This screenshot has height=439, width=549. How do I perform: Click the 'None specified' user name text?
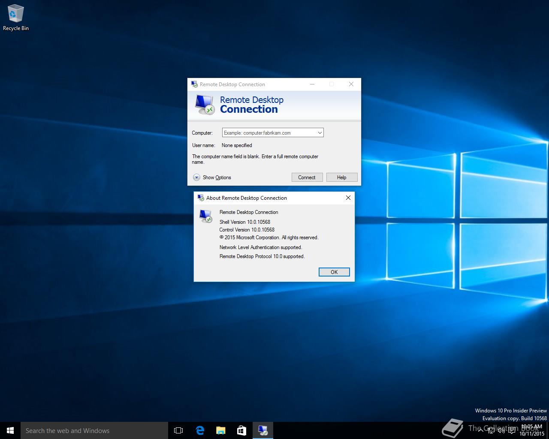(237, 145)
